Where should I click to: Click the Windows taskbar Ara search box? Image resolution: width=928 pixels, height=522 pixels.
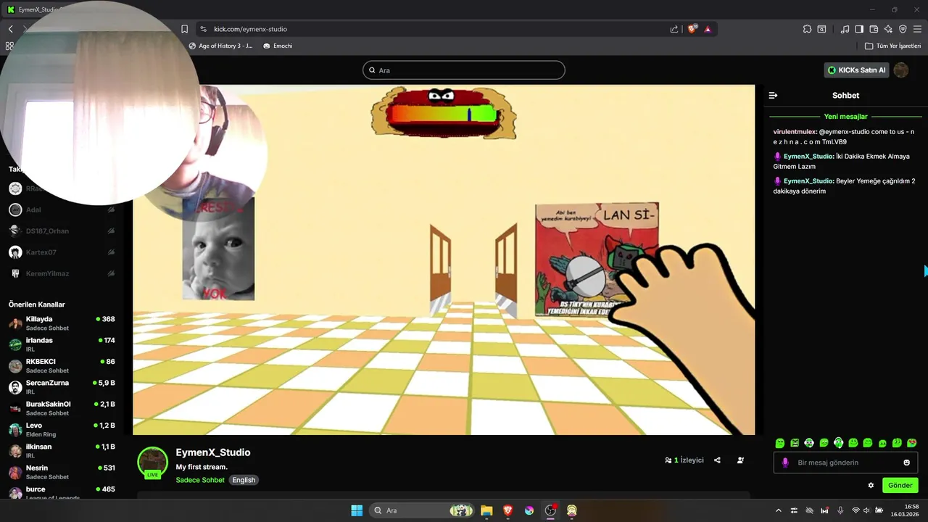423,510
